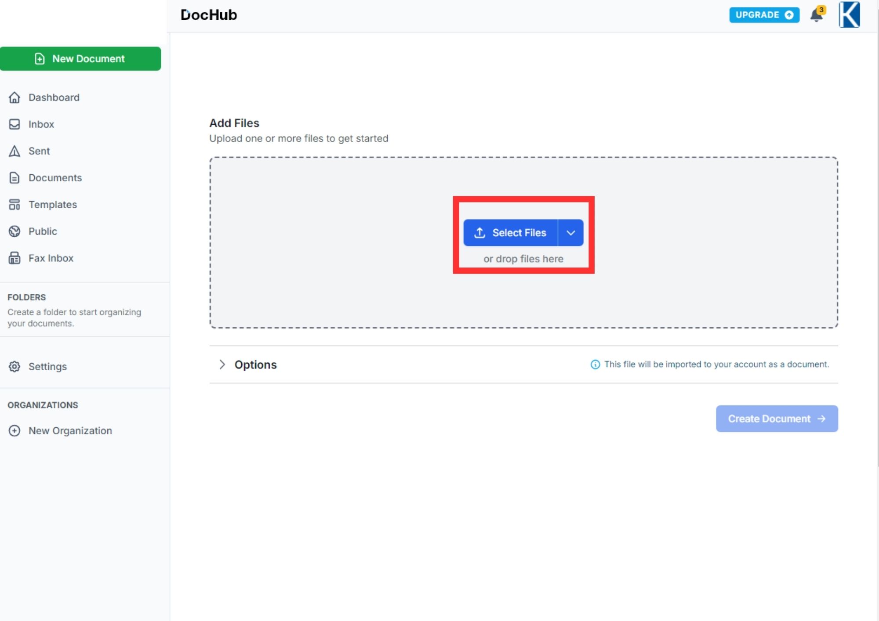Screen dimensions: 879x621
Task: Click the Options heading
Action: coord(255,365)
